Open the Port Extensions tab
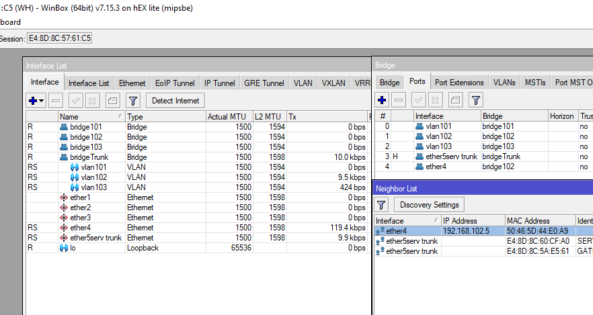Image resolution: width=593 pixels, height=315 pixels. [x=459, y=83]
